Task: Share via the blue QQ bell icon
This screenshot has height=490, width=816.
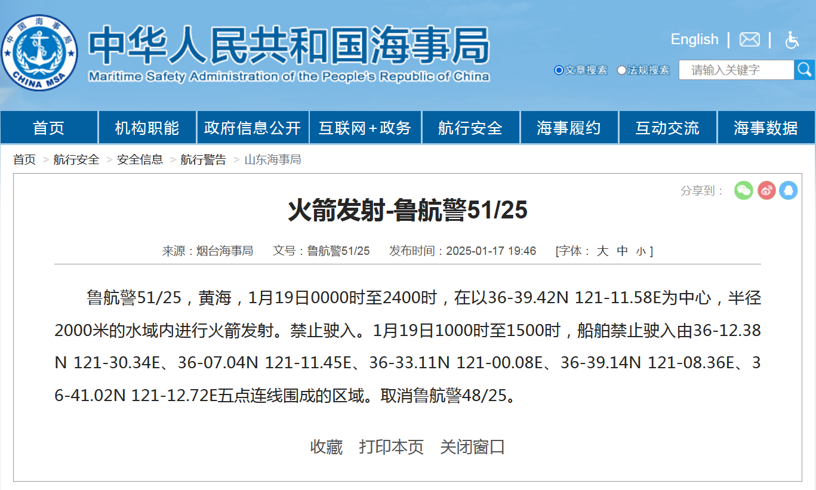Action: 789,190
